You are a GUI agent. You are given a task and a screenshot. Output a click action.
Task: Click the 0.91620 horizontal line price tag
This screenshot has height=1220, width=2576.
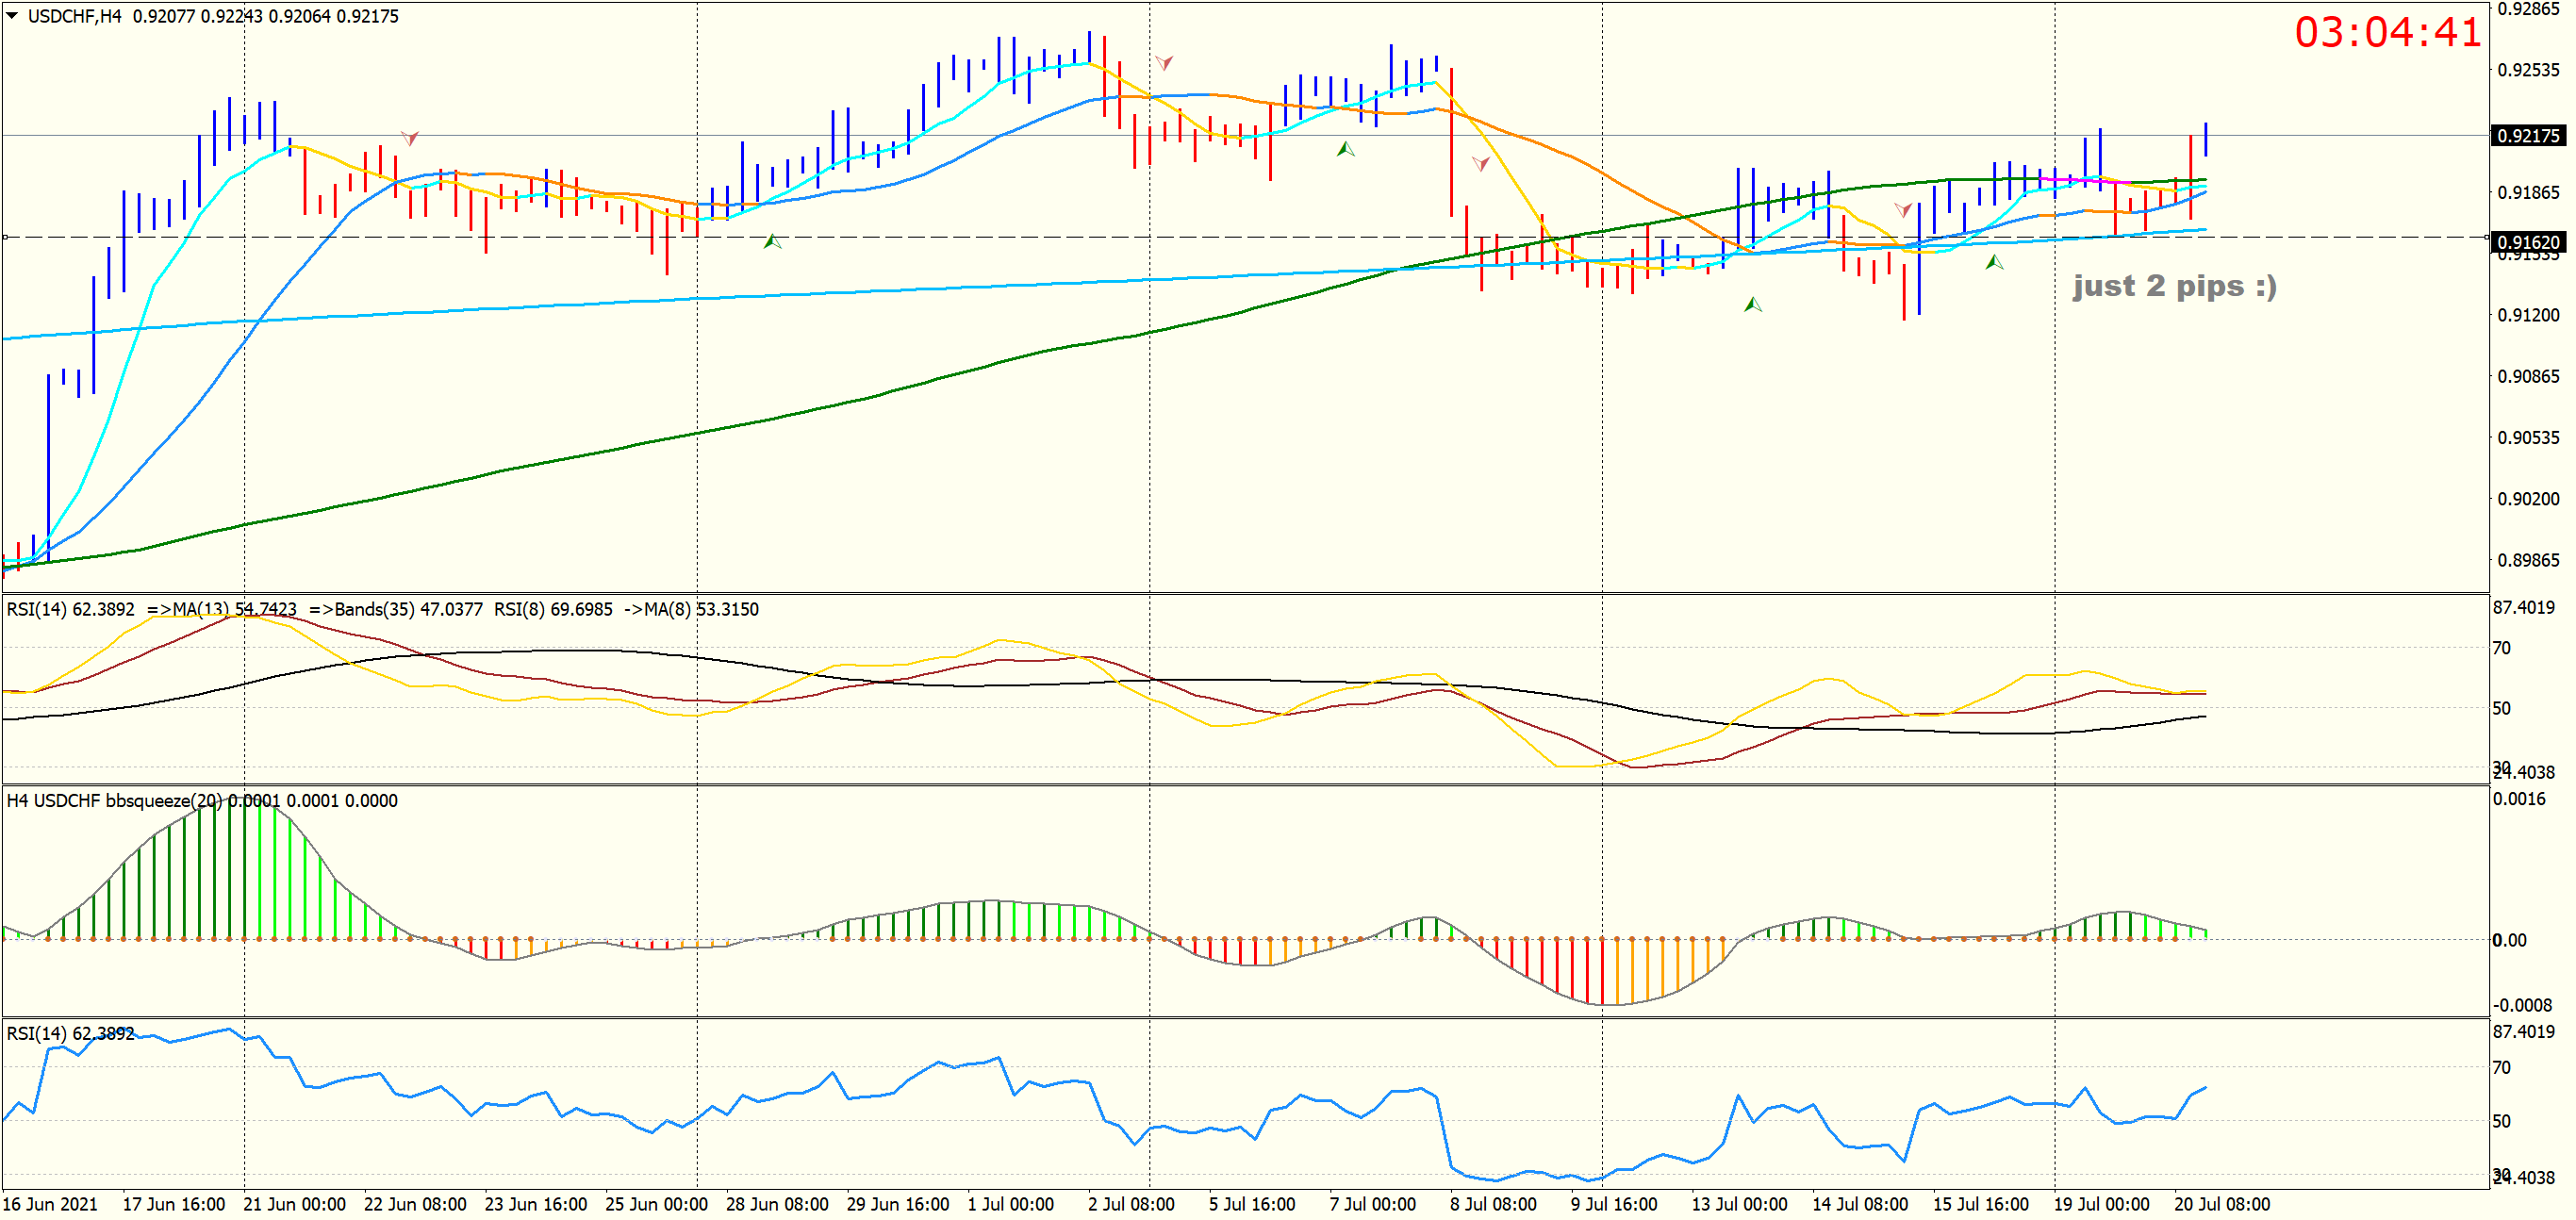pyautogui.click(x=2527, y=242)
